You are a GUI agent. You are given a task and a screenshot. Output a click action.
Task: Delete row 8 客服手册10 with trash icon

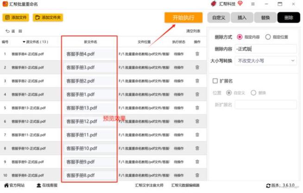point(197,149)
